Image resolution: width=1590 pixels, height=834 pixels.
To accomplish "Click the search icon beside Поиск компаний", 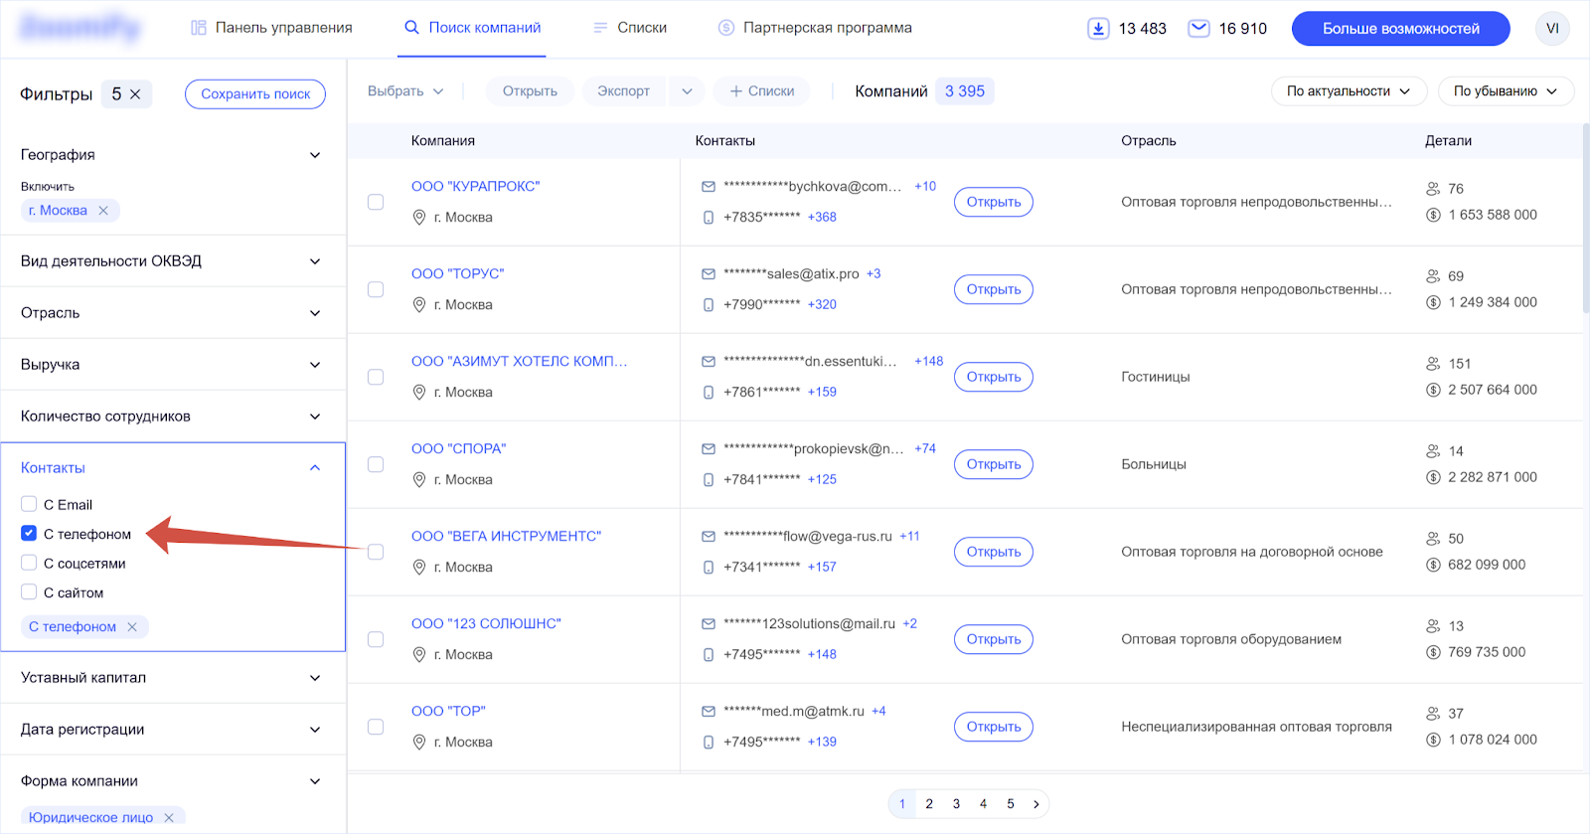I will coord(410,28).
